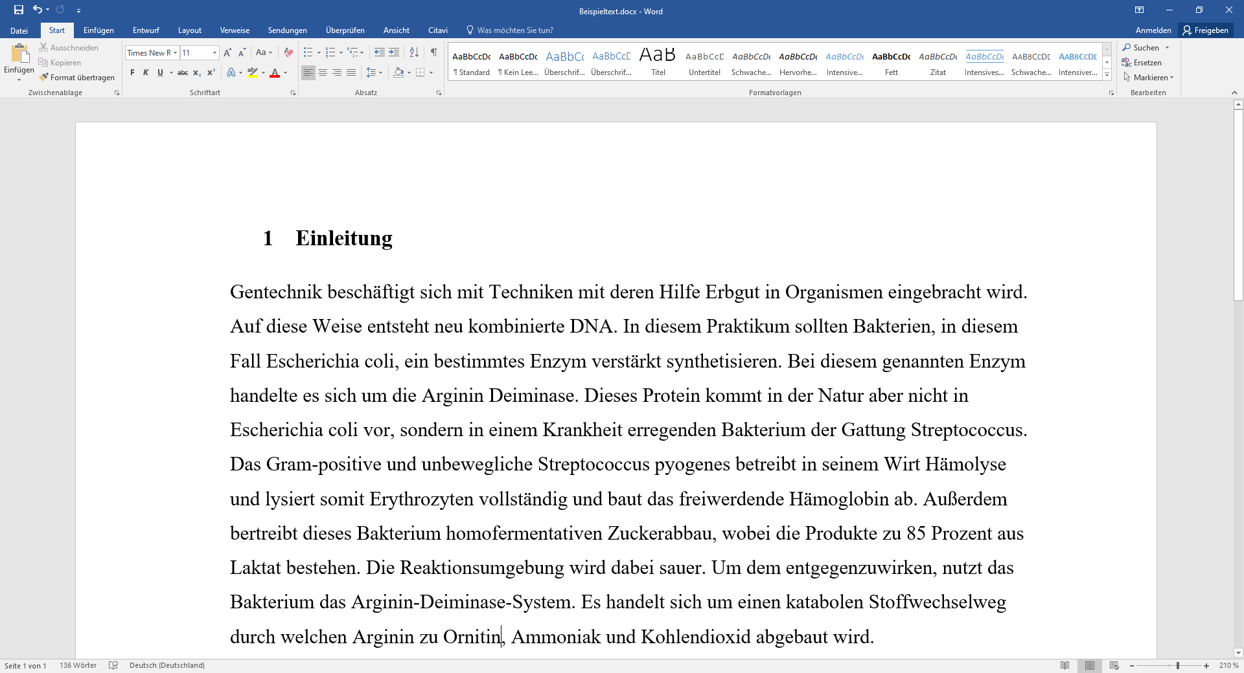Image resolution: width=1244 pixels, height=673 pixels.
Task: Apply subscript formatting
Action: point(197,73)
